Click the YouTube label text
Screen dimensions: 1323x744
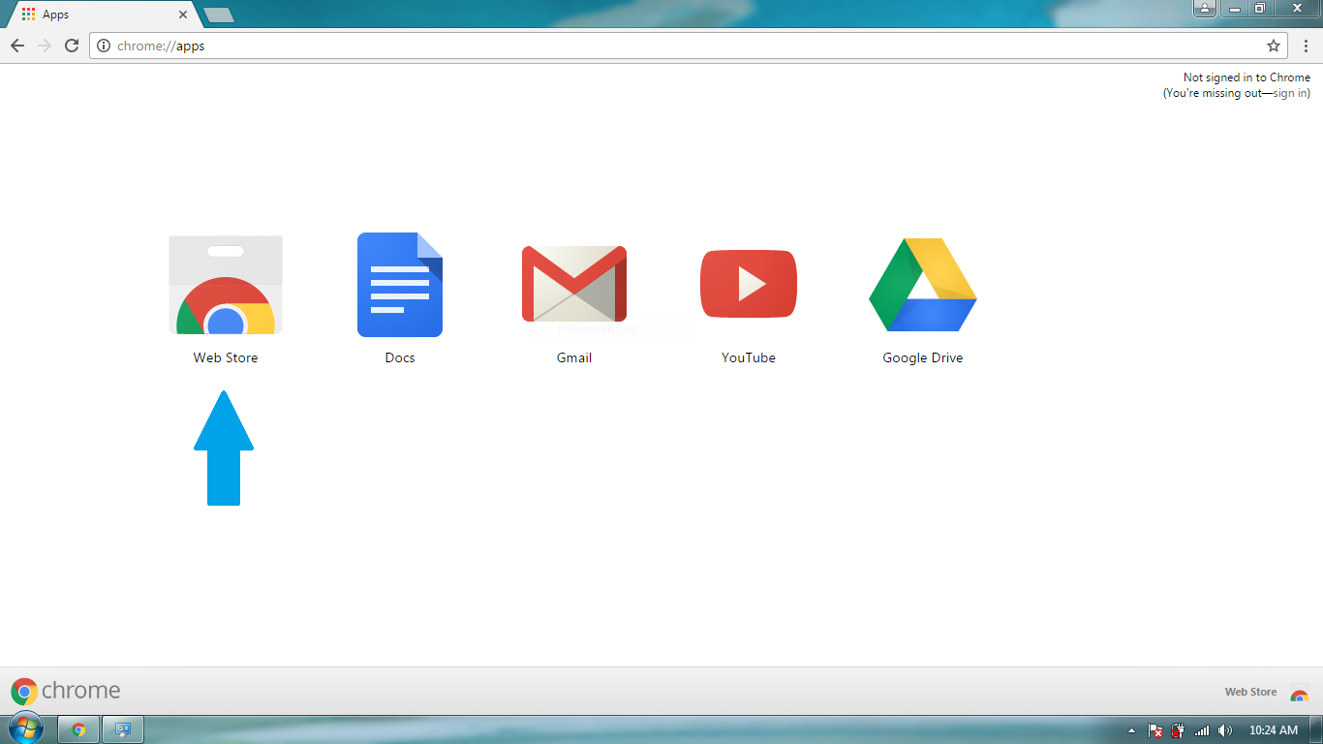coord(749,357)
